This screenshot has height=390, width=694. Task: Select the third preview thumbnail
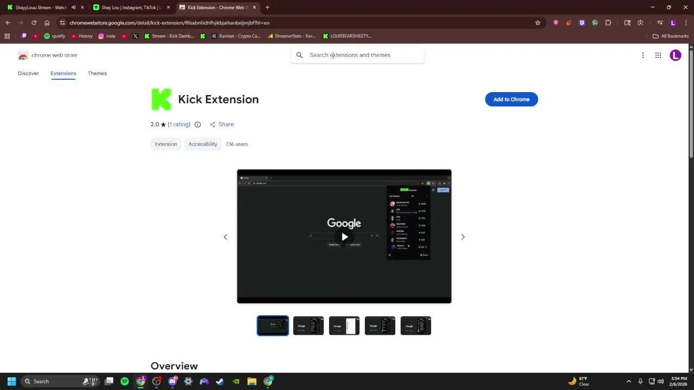point(344,326)
